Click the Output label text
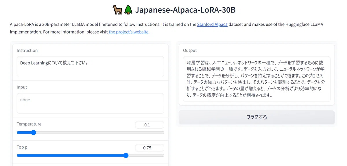The width and height of the screenshot is (347, 166). (x=190, y=50)
